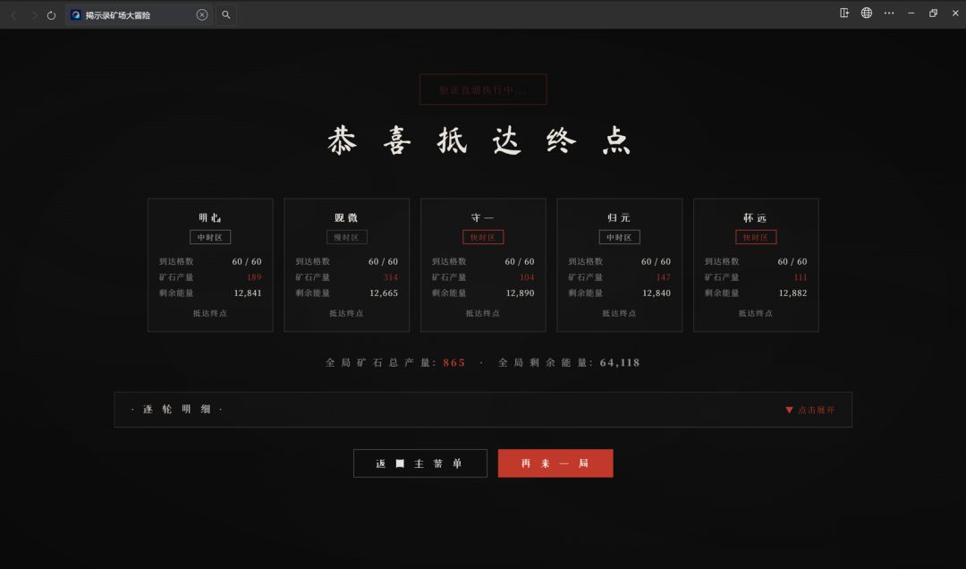The image size is (966, 569).
Task: Click ore output value 314
Action: (x=391, y=277)
